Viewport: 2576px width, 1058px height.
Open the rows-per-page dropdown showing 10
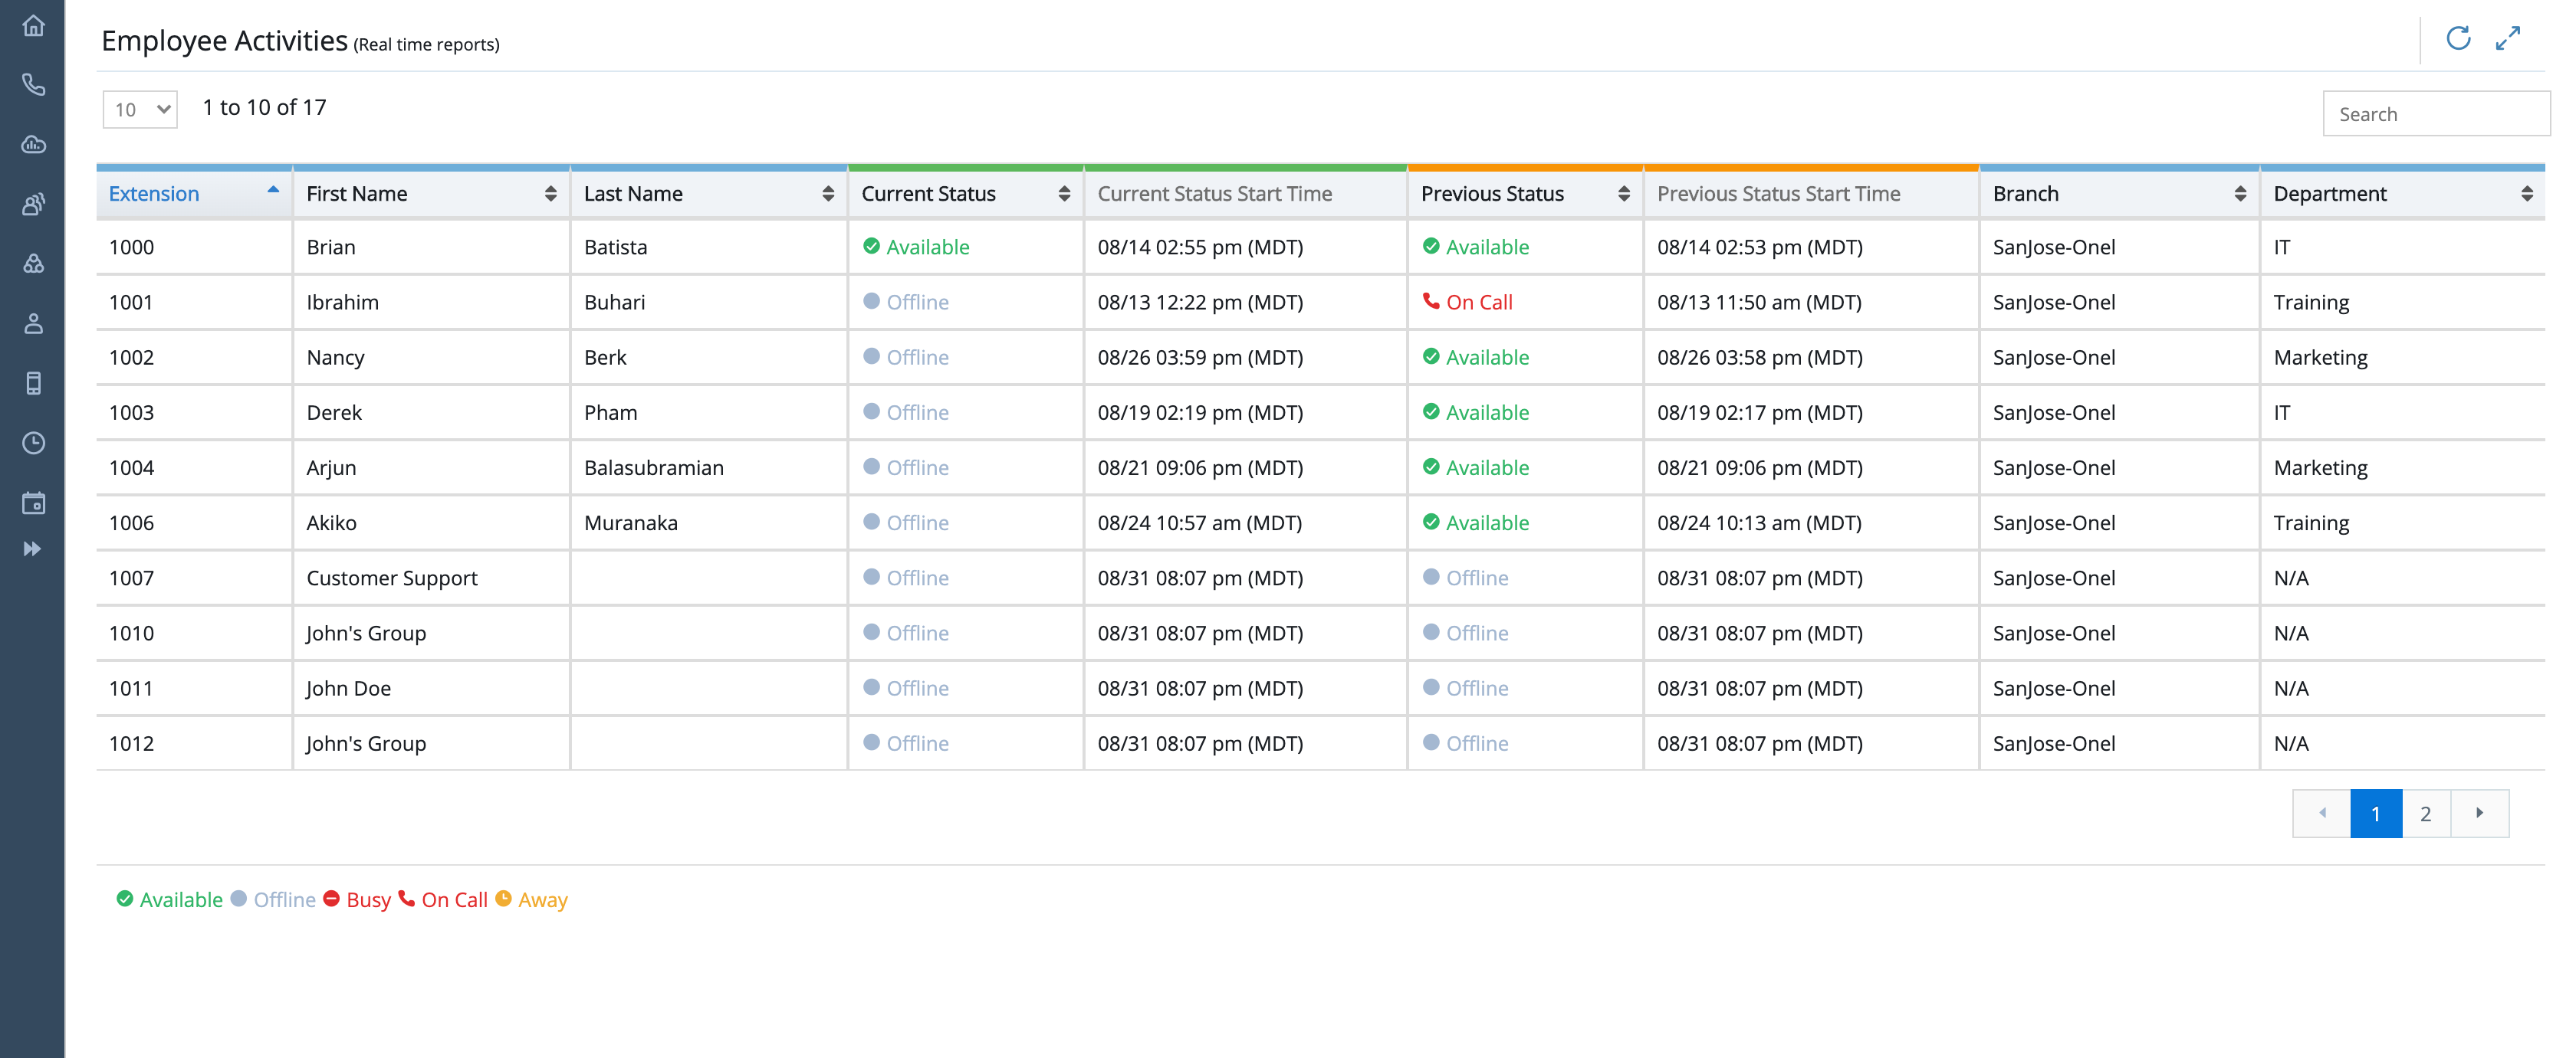140,110
